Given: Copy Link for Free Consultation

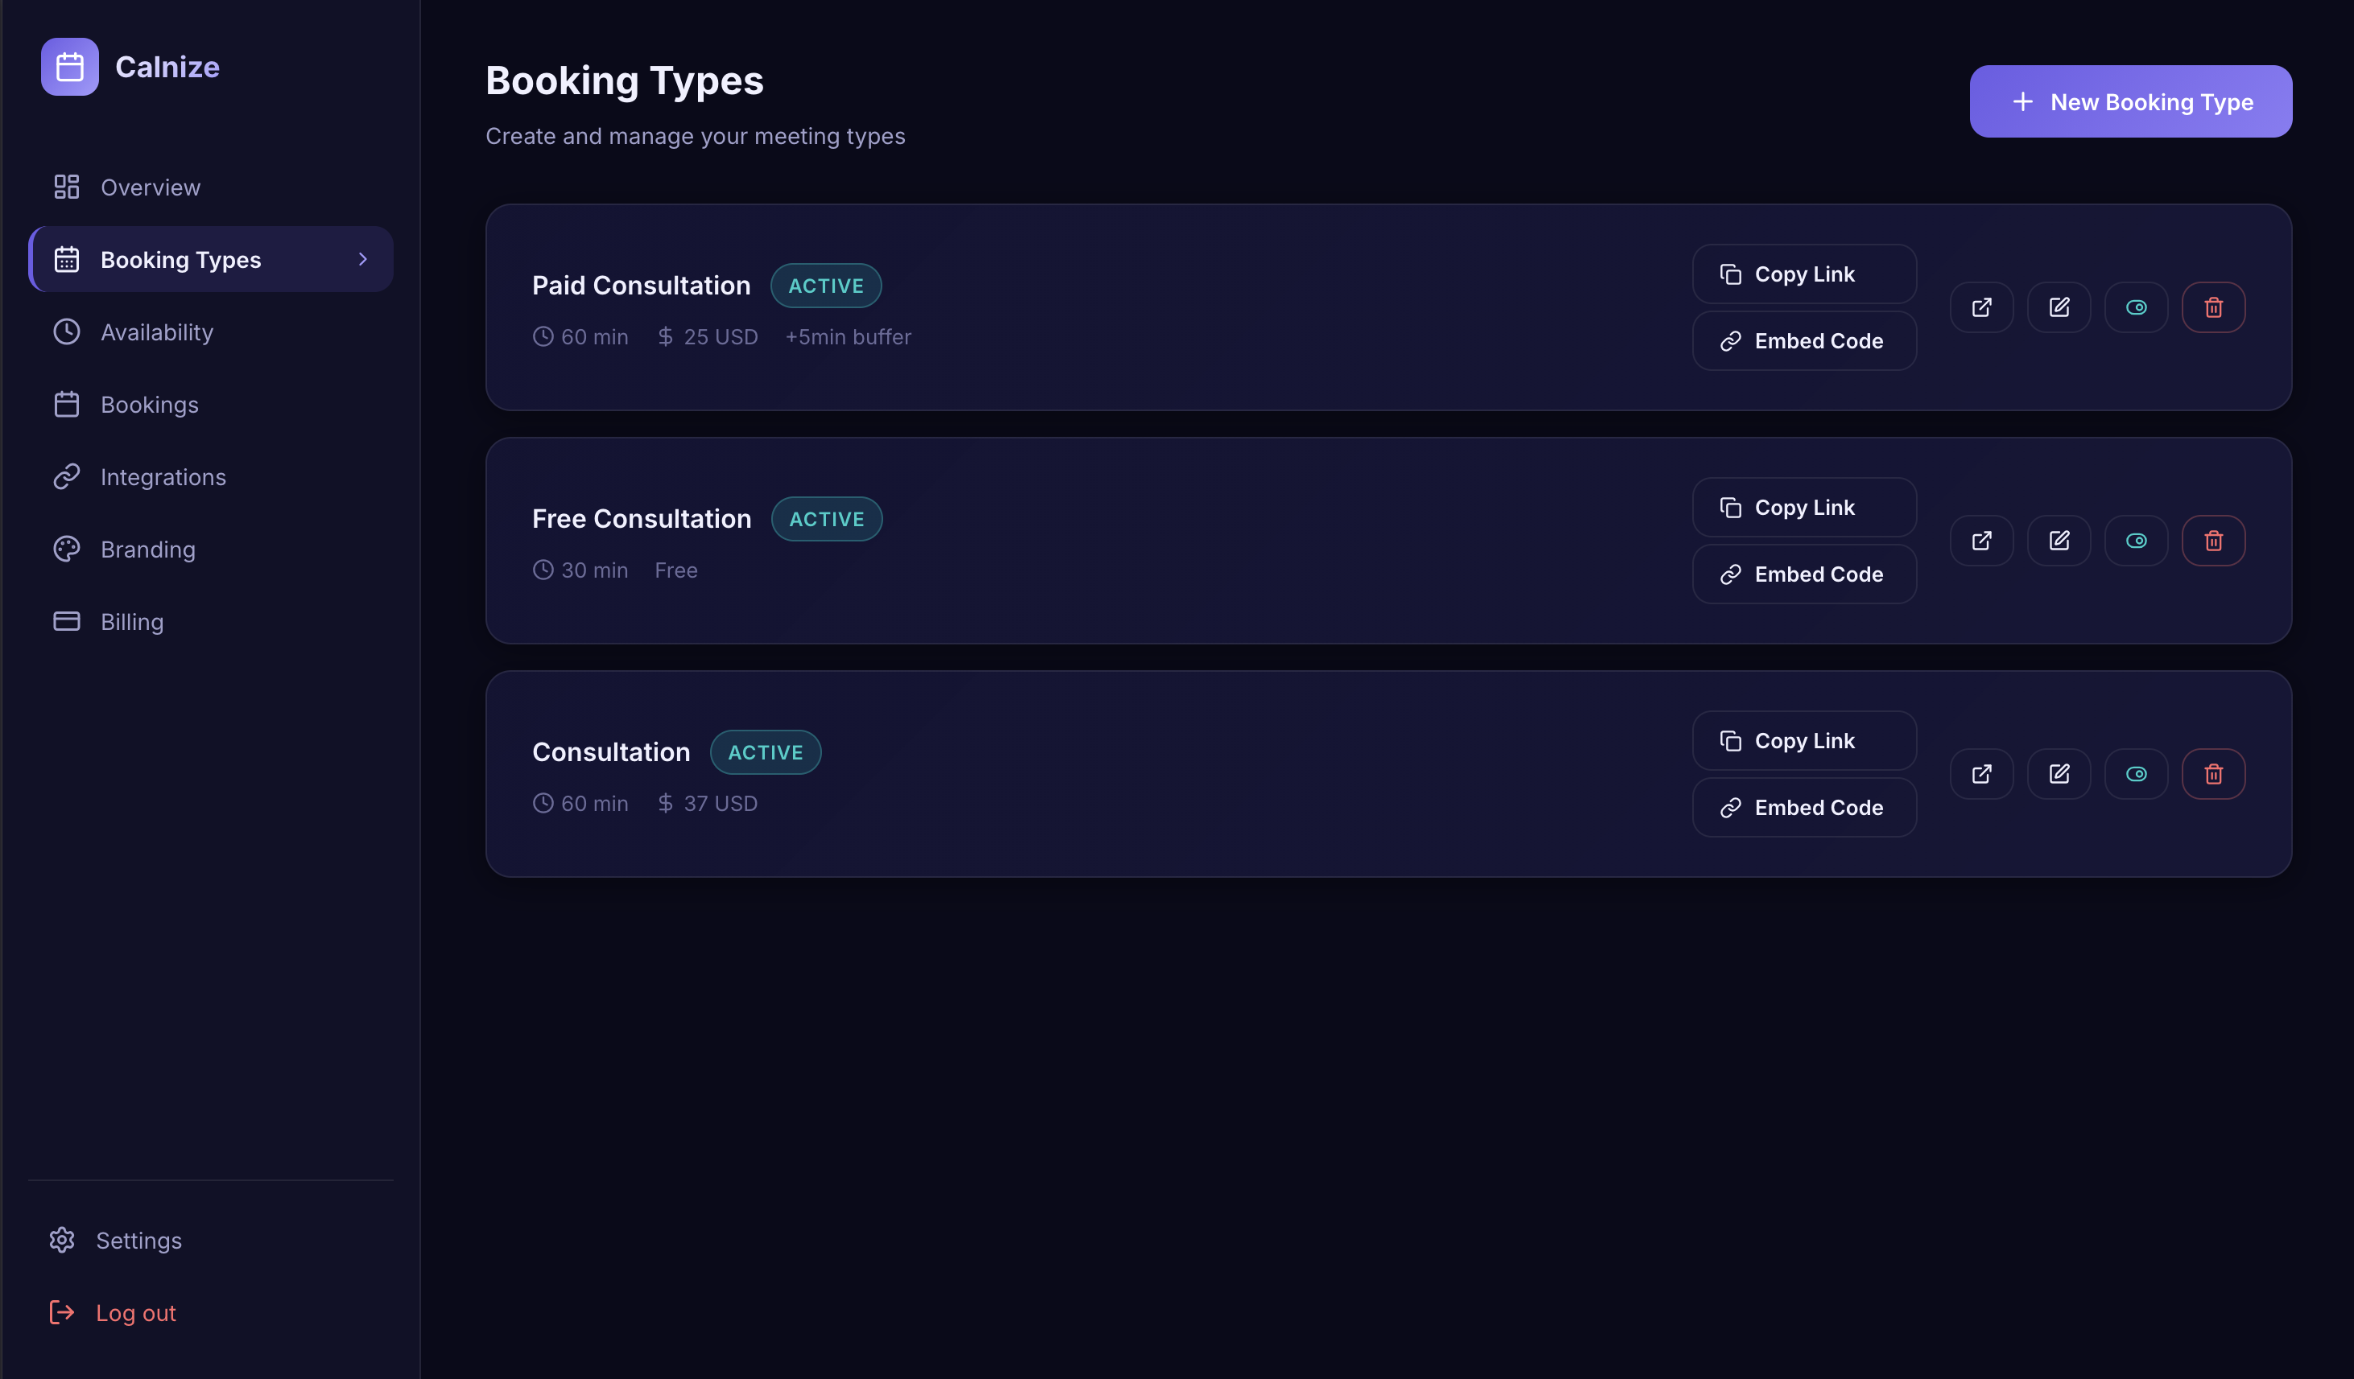Looking at the screenshot, I should (1804, 507).
